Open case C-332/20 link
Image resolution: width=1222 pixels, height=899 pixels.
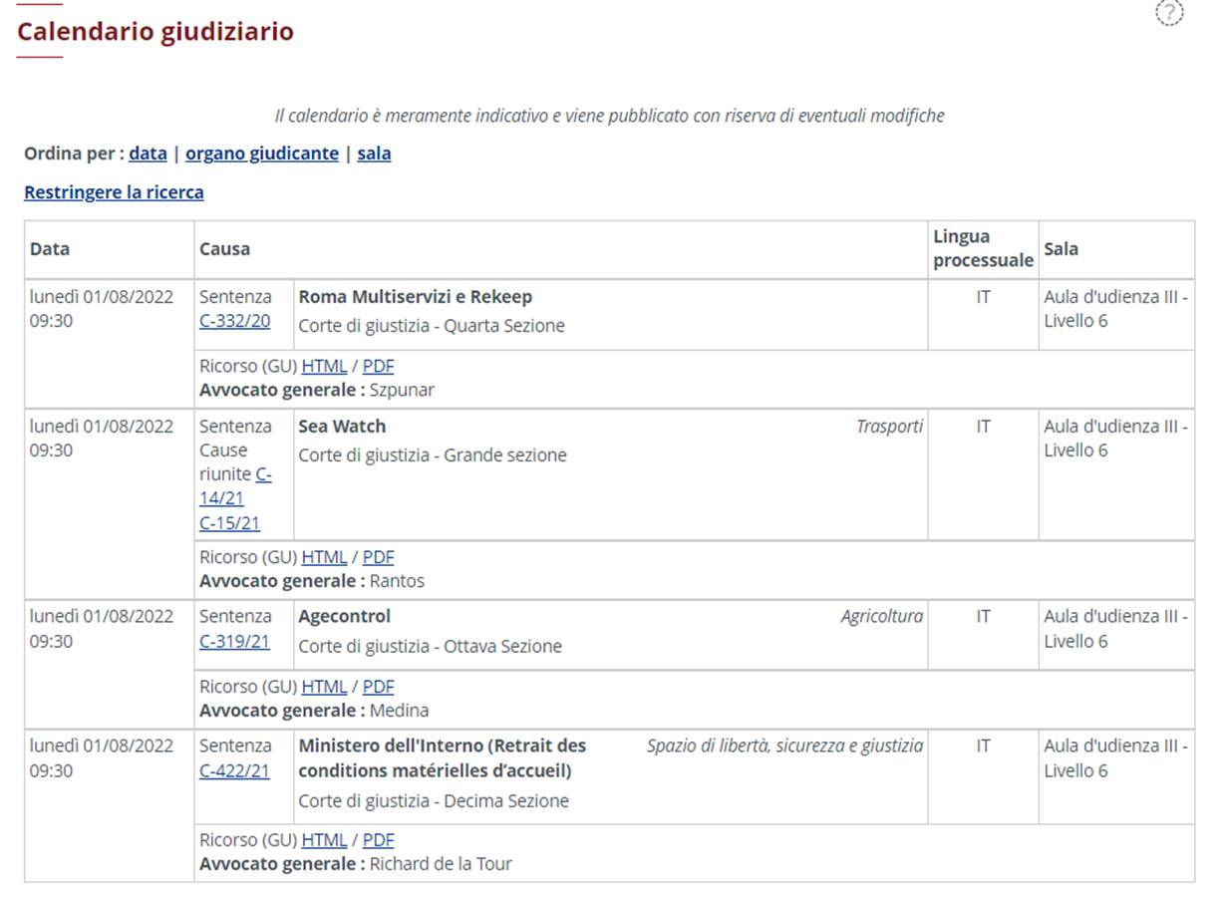tap(234, 321)
